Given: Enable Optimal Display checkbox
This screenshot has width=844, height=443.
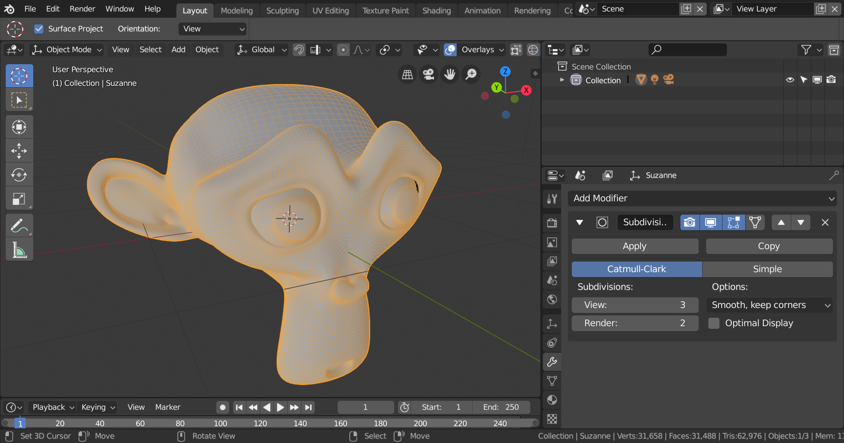Looking at the screenshot, I should pos(714,323).
